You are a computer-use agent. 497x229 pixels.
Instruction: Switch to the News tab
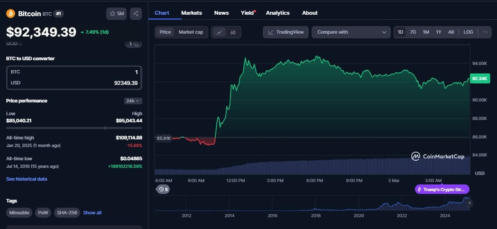[x=221, y=13]
